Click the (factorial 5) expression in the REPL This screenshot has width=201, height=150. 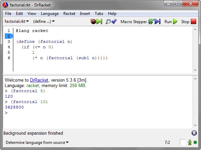click(28, 91)
